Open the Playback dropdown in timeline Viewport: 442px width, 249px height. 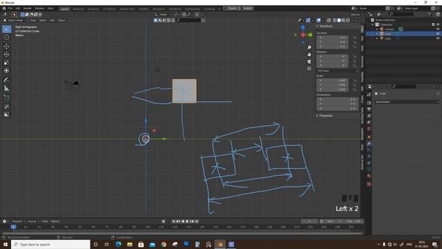coord(19,221)
